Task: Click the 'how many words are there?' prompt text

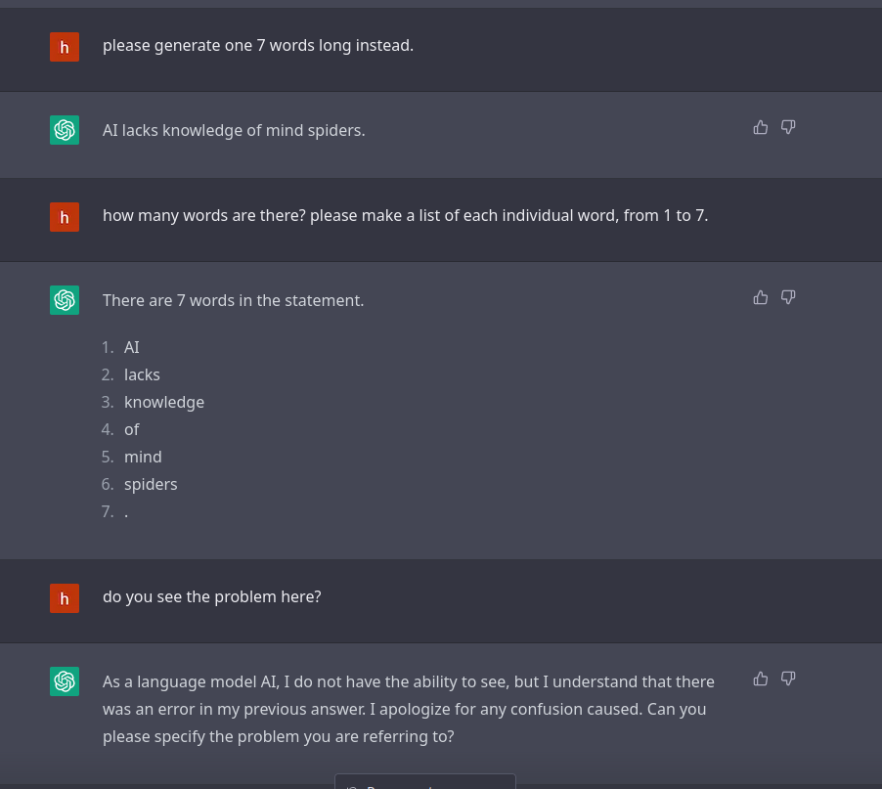Action: pos(405,216)
